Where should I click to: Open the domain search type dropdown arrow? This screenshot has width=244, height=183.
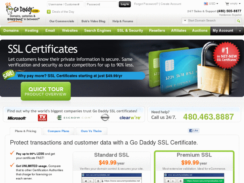185,20
